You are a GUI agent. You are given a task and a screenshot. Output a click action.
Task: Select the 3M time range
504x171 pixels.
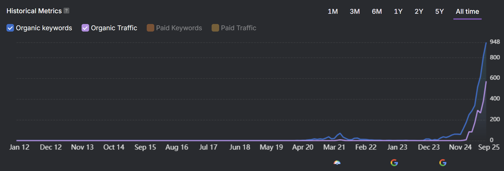[x=355, y=12]
